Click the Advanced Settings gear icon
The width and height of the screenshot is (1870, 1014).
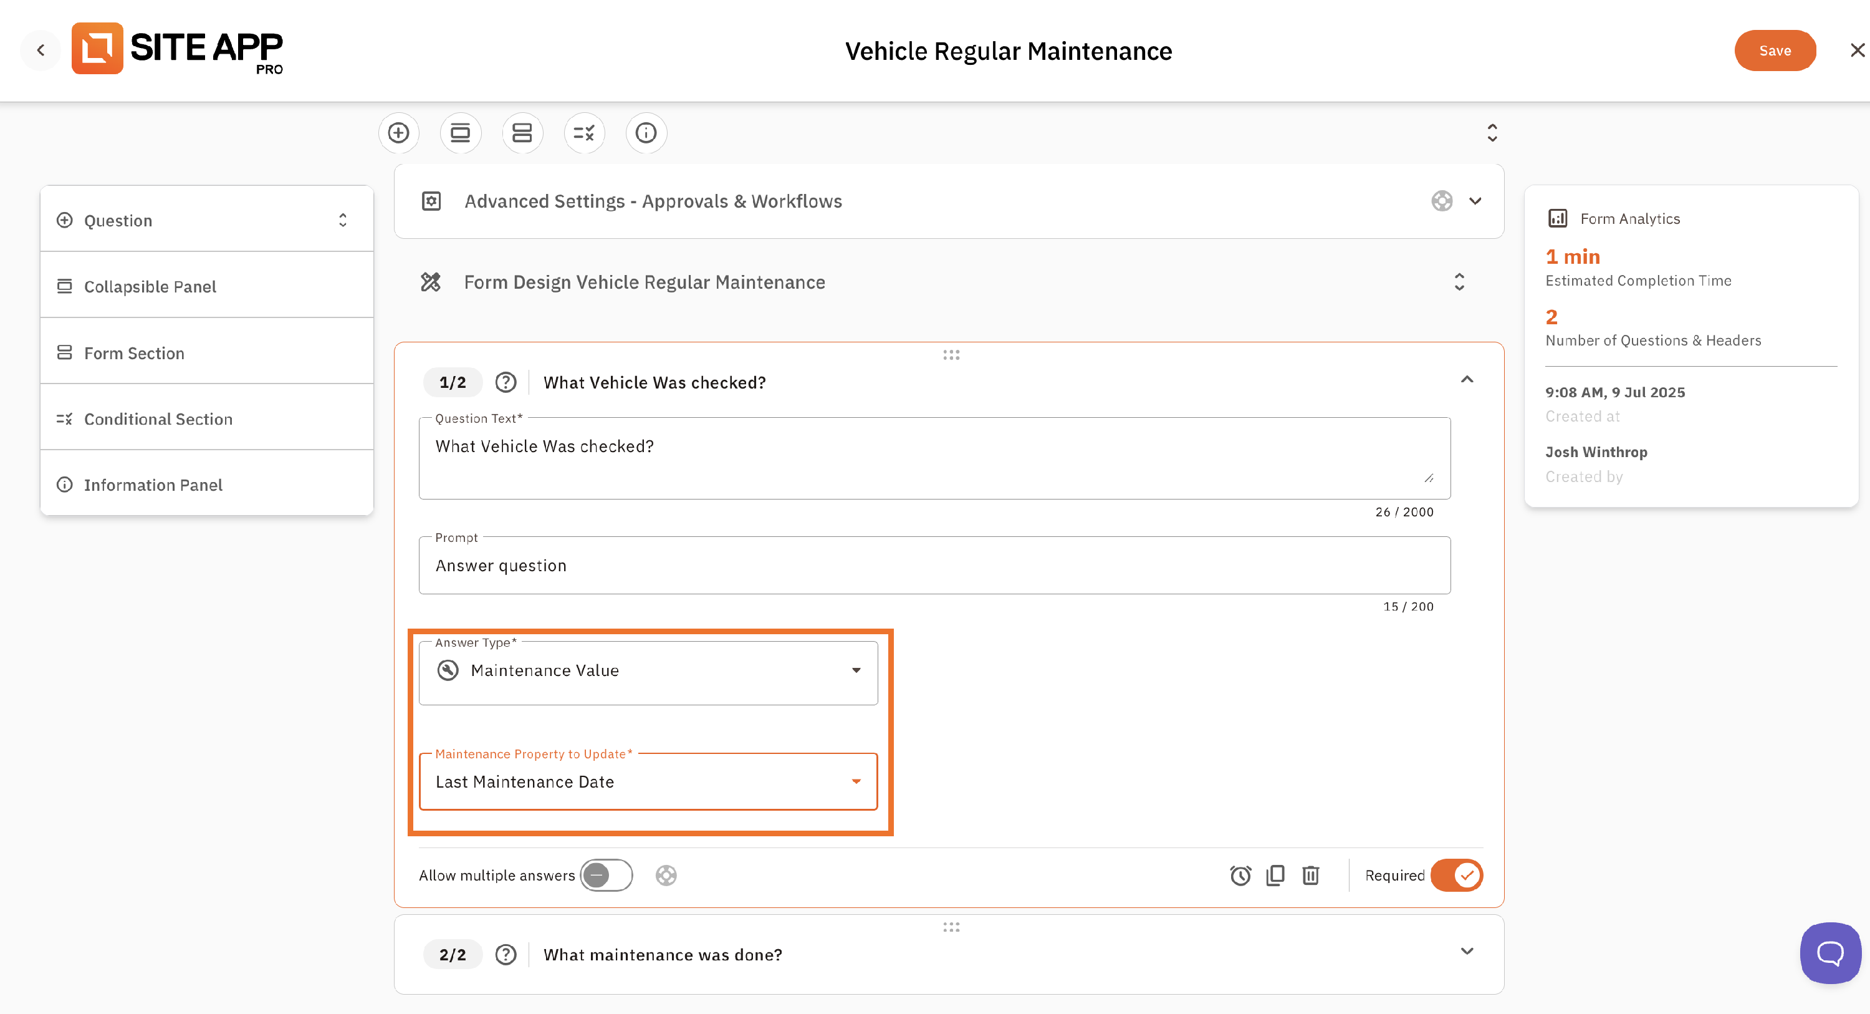(x=431, y=201)
